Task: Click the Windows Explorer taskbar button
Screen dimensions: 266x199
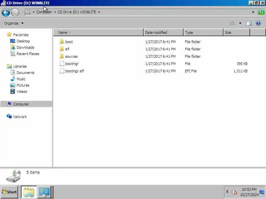Action: 29,192
